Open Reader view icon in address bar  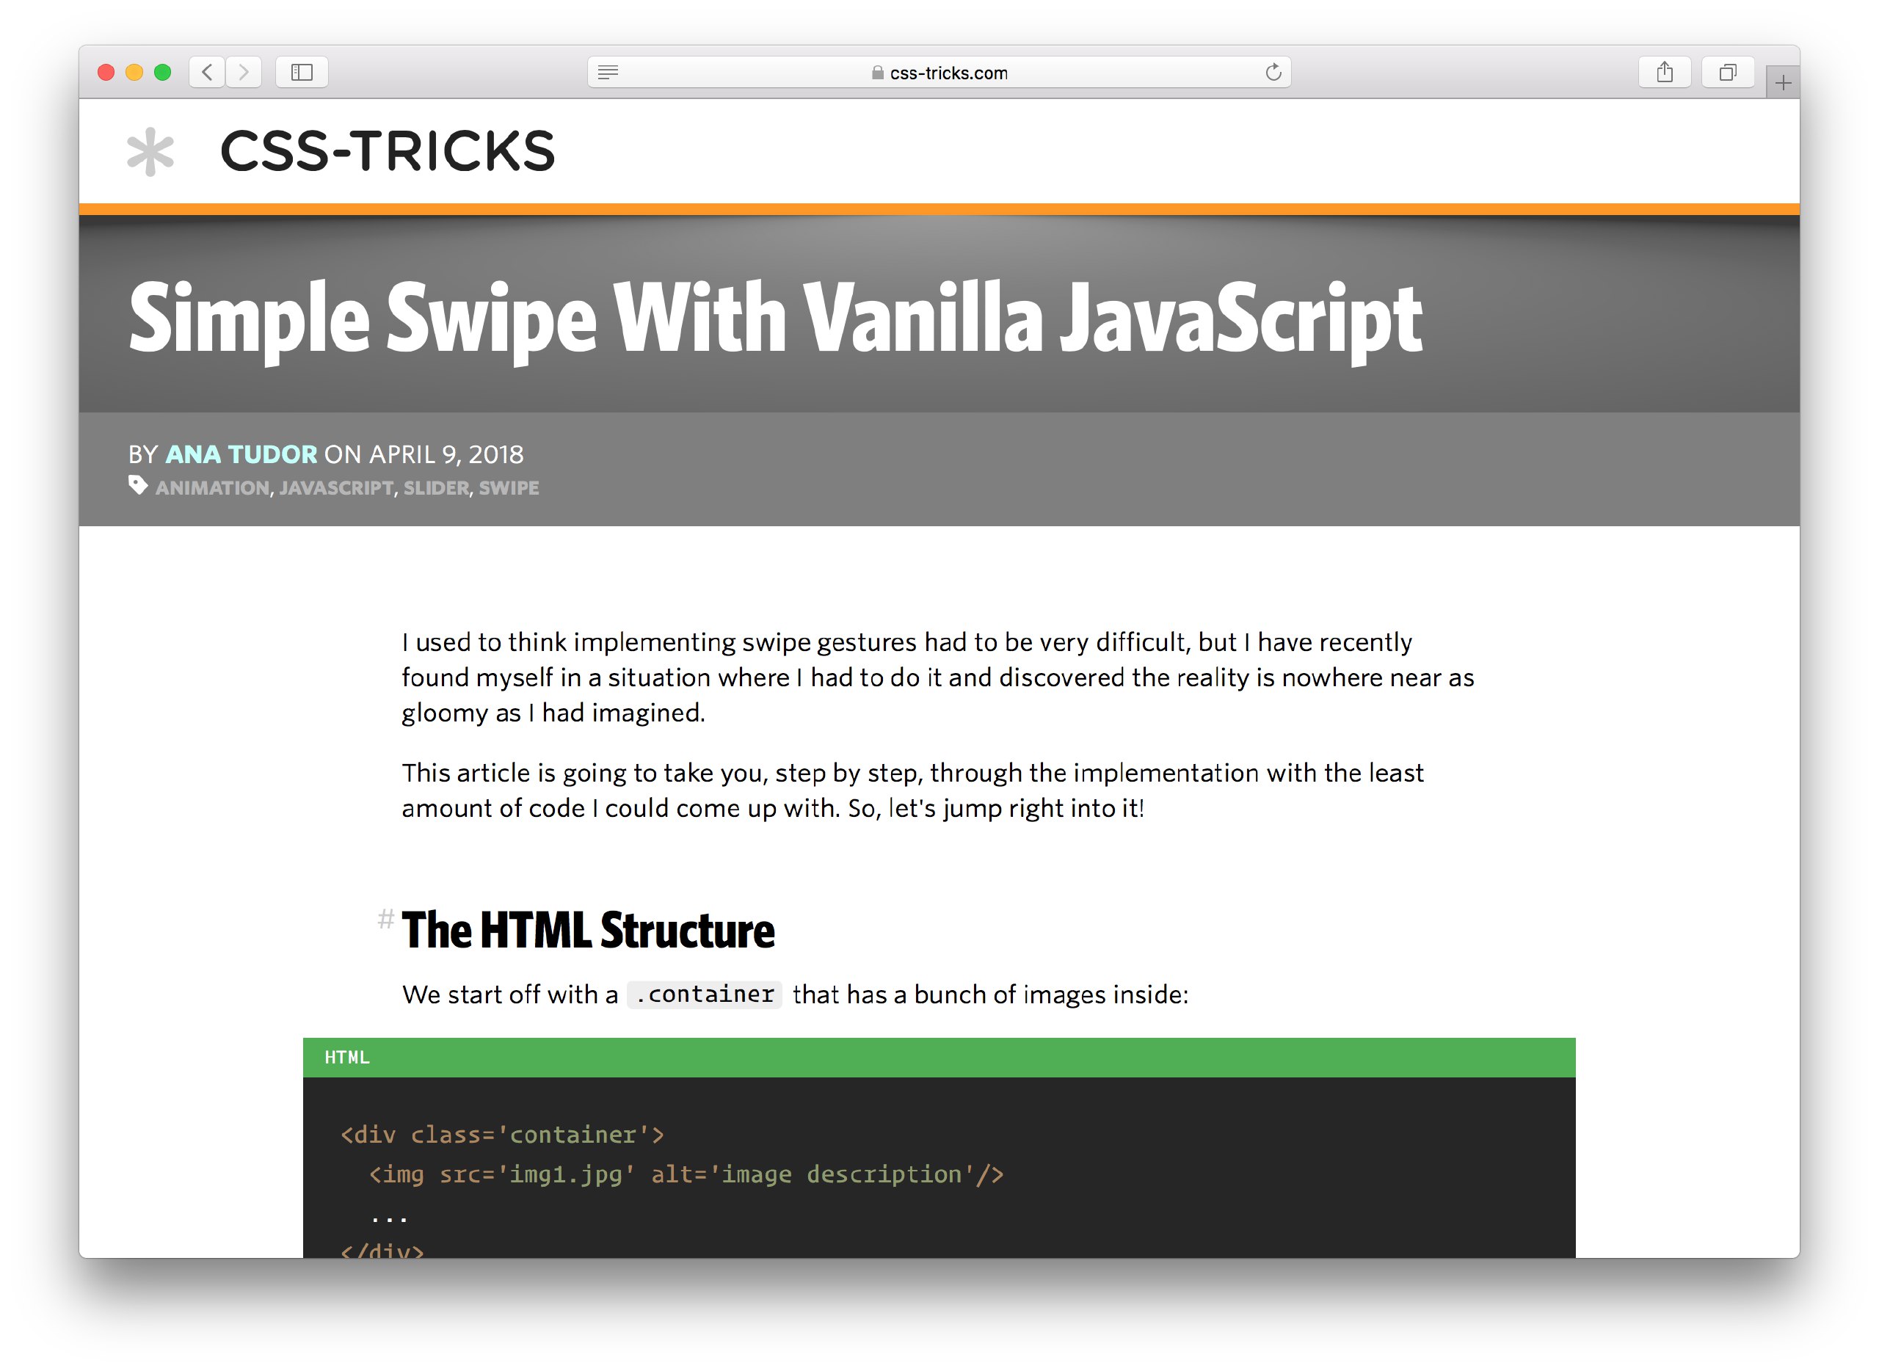[608, 72]
